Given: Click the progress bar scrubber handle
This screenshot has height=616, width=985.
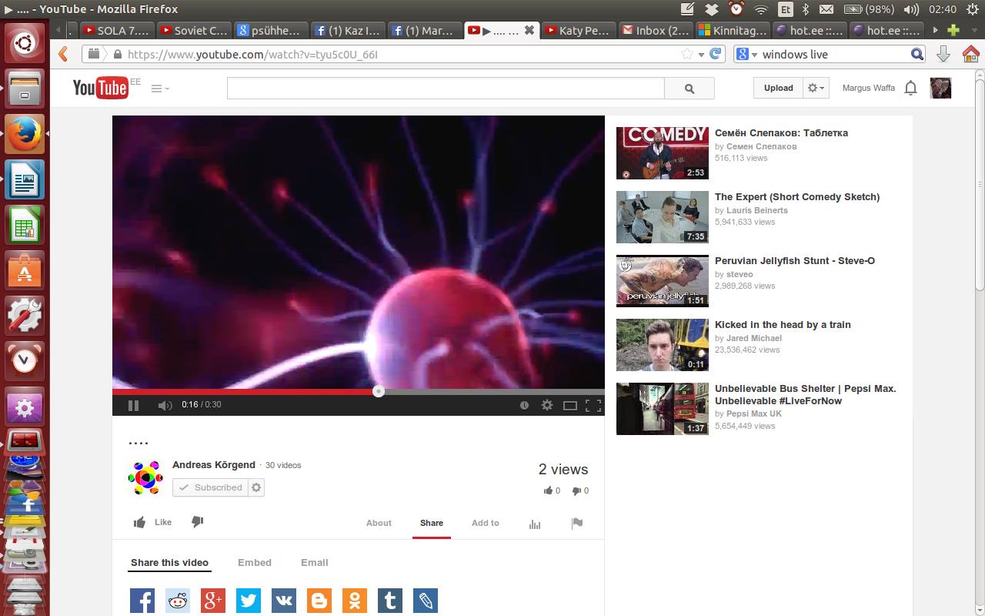Looking at the screenshot, I should tap(378, 391).
